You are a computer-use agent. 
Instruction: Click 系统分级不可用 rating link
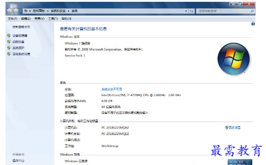click(x=111, y=89)
